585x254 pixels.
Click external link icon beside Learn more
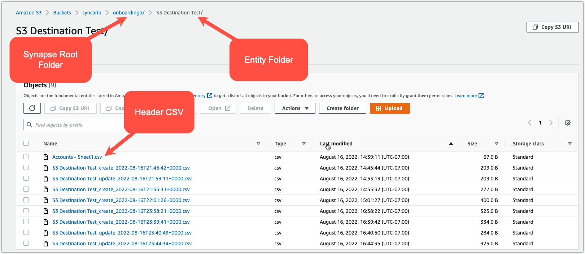481,96
